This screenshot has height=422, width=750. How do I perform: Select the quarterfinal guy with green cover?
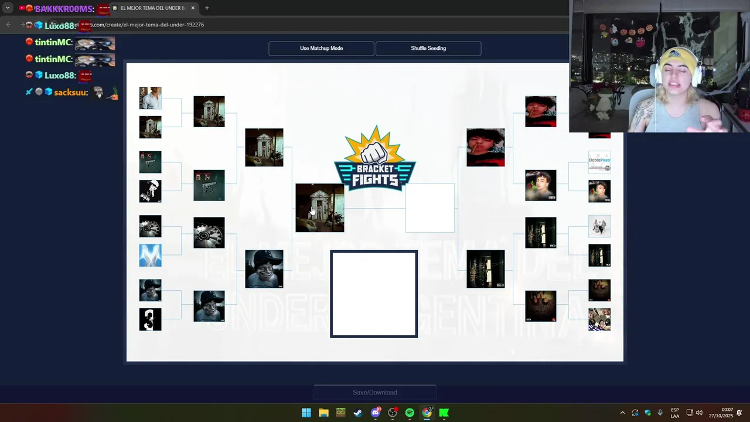point(541,185)
